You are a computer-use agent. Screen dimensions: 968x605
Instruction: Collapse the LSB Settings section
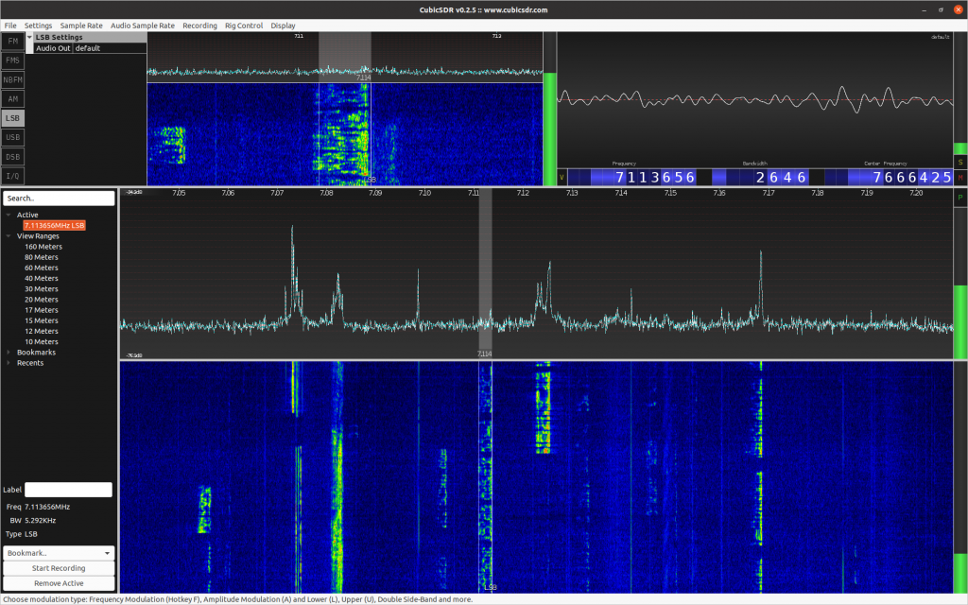point(29,37)
